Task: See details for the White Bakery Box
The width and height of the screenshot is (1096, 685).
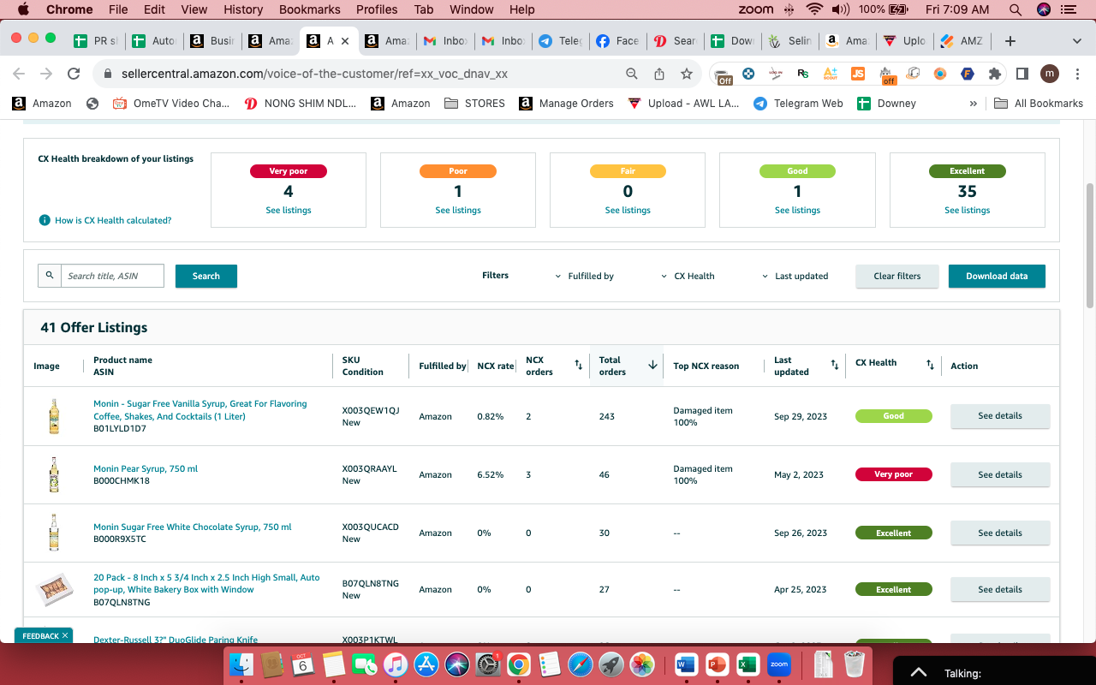Action: (1000, 589)
